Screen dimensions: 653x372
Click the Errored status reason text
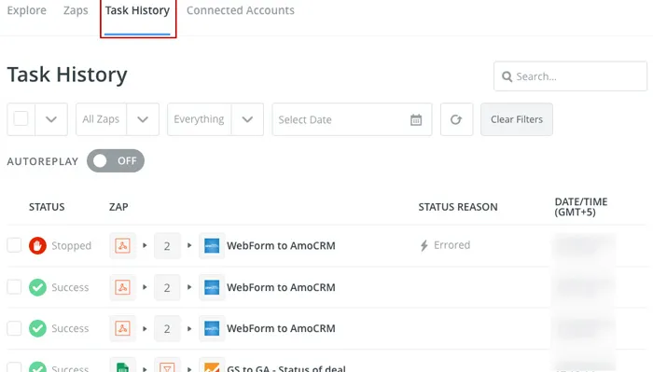[452, 245]
